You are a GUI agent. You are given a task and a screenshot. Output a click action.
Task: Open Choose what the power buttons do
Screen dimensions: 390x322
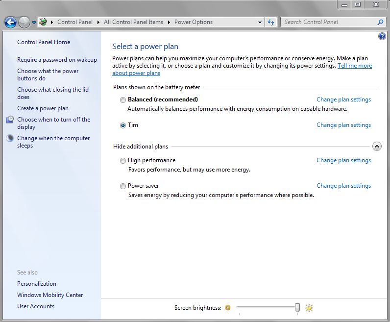point(48,74)
